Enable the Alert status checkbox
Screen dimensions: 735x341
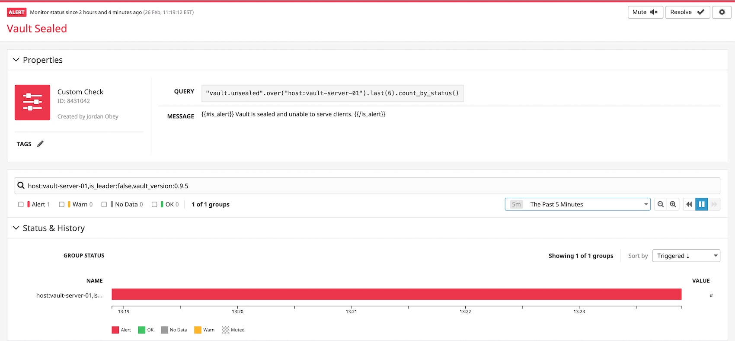click(x=21, y=204)
